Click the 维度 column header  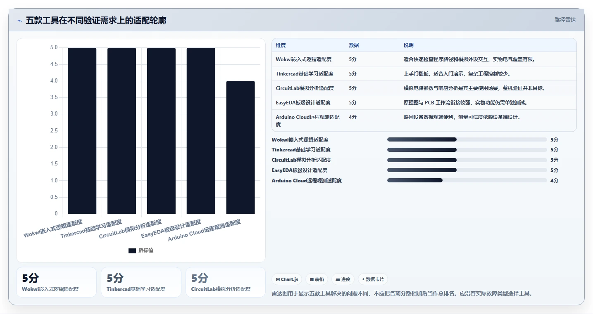click(281, 45)
